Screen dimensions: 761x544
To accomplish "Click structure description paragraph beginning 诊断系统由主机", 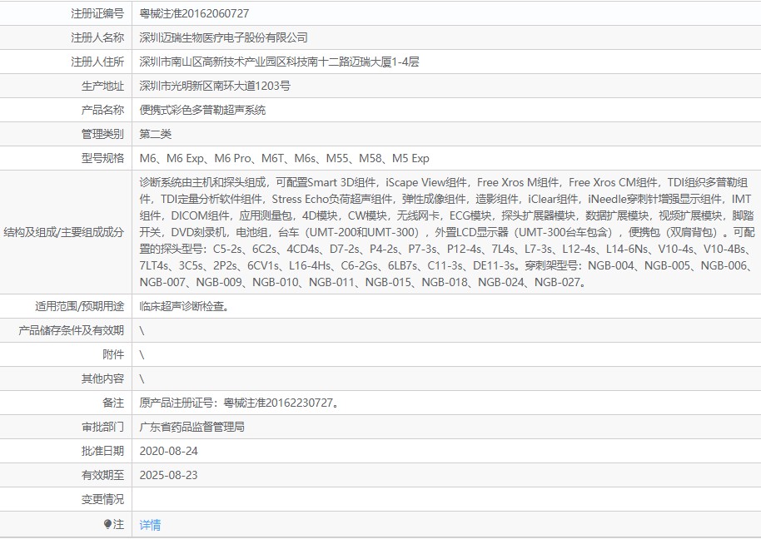I will coord(446,232).
